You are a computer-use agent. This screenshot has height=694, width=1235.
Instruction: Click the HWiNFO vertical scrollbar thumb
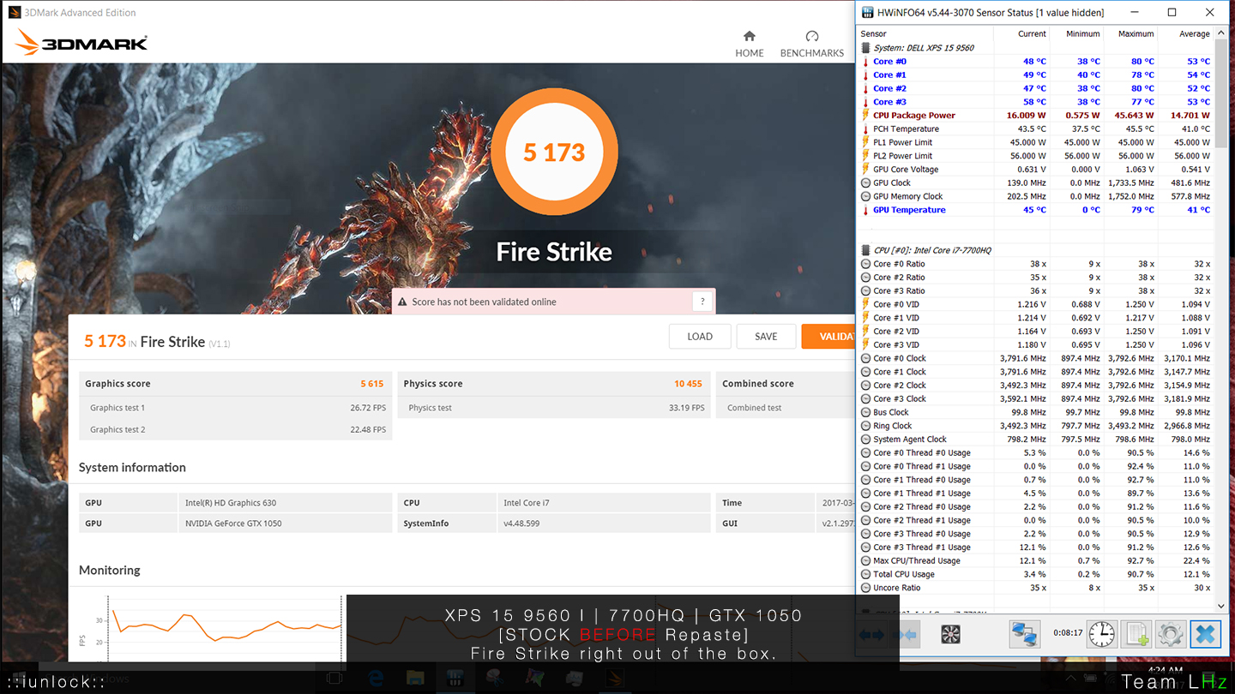pos(1221,94)
